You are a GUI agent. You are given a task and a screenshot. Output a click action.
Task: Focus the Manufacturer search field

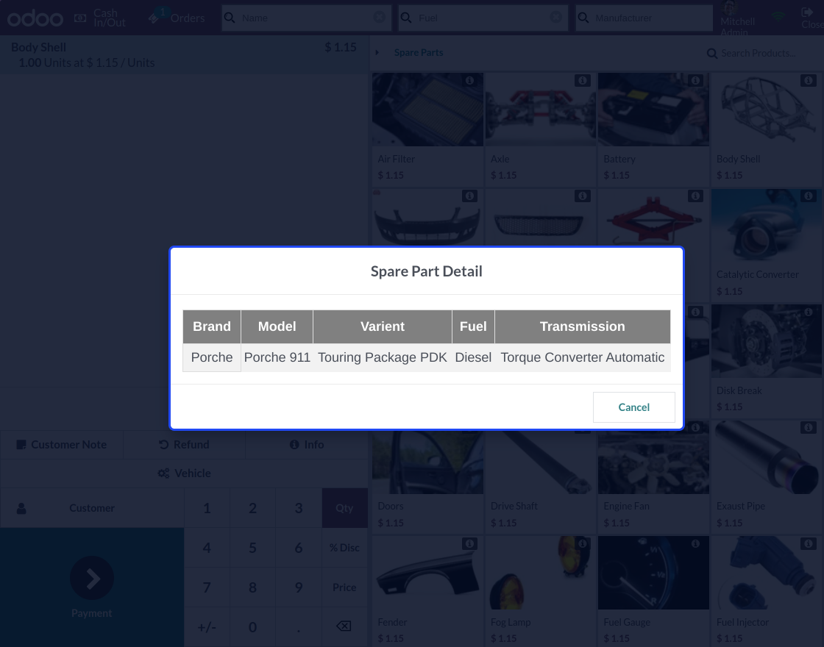644,18
